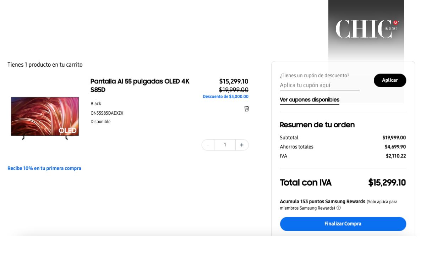This screenshot has height=265, width=426.
Task: Click 'Ahorros totales' value $4,699.90
Action: pos(395,147)
